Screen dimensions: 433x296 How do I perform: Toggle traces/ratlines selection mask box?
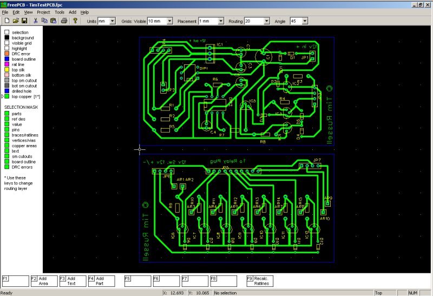(7, 135)
